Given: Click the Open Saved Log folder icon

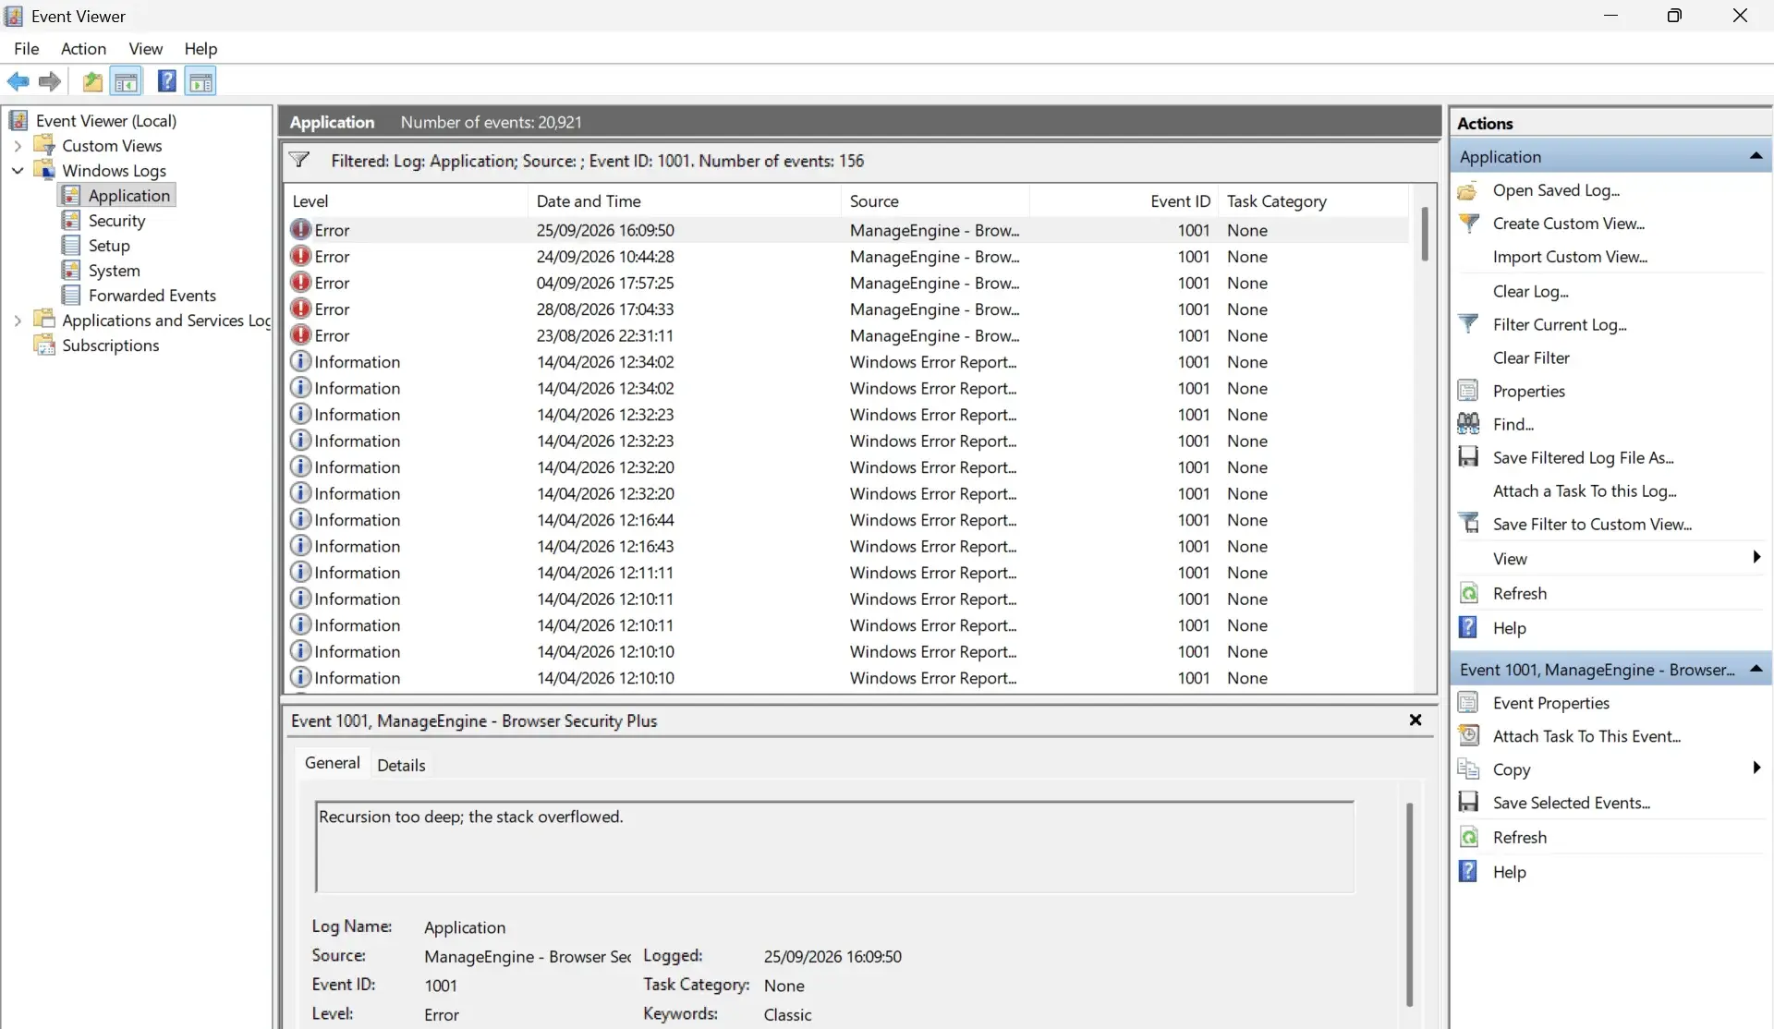Looking at the screenshot, I should (1467, 191).
